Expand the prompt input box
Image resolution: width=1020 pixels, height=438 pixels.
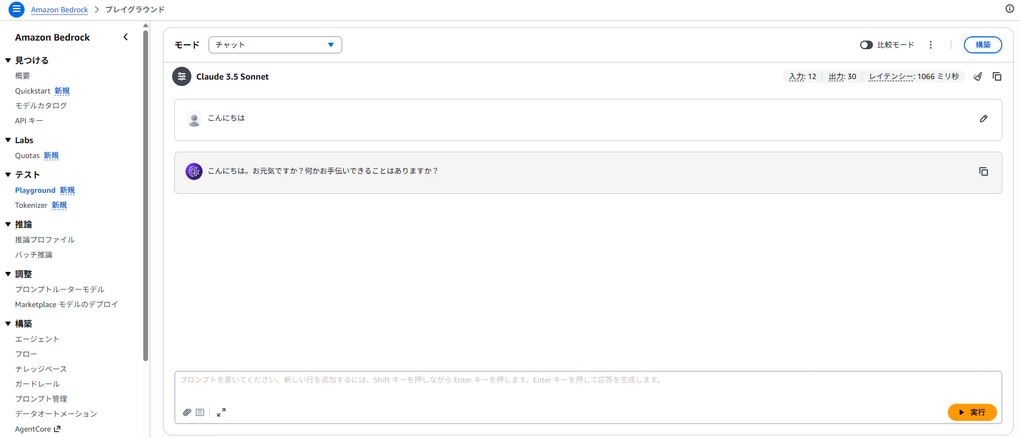click(221, 412)
